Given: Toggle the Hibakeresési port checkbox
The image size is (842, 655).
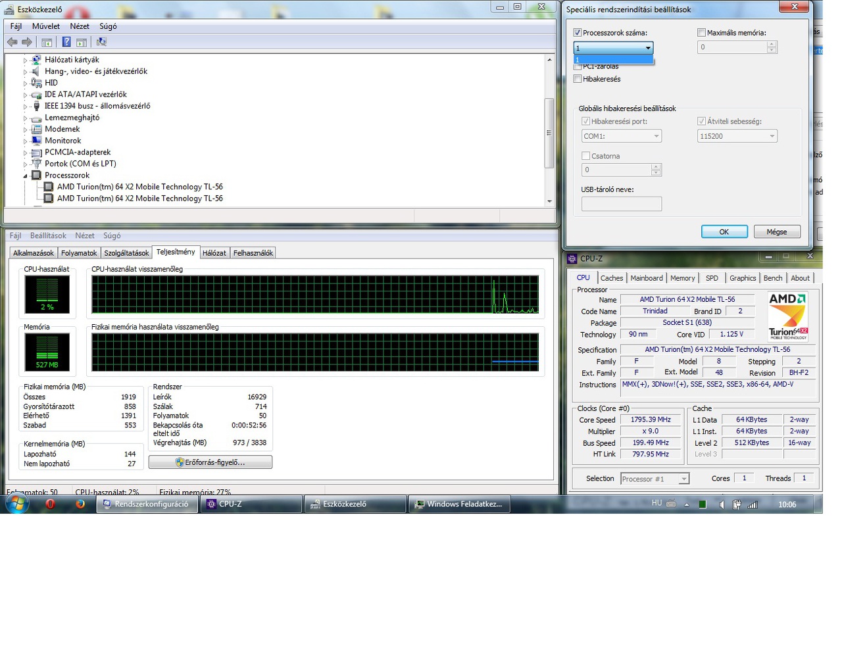Looking at the screenshot, I should coord(585,122).
